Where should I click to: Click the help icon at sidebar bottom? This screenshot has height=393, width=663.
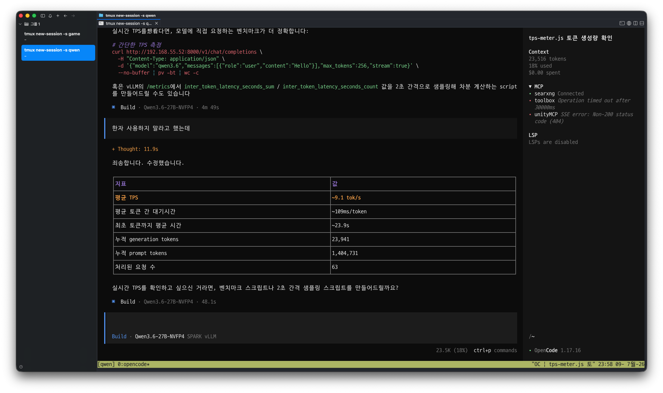coord(21,367)
